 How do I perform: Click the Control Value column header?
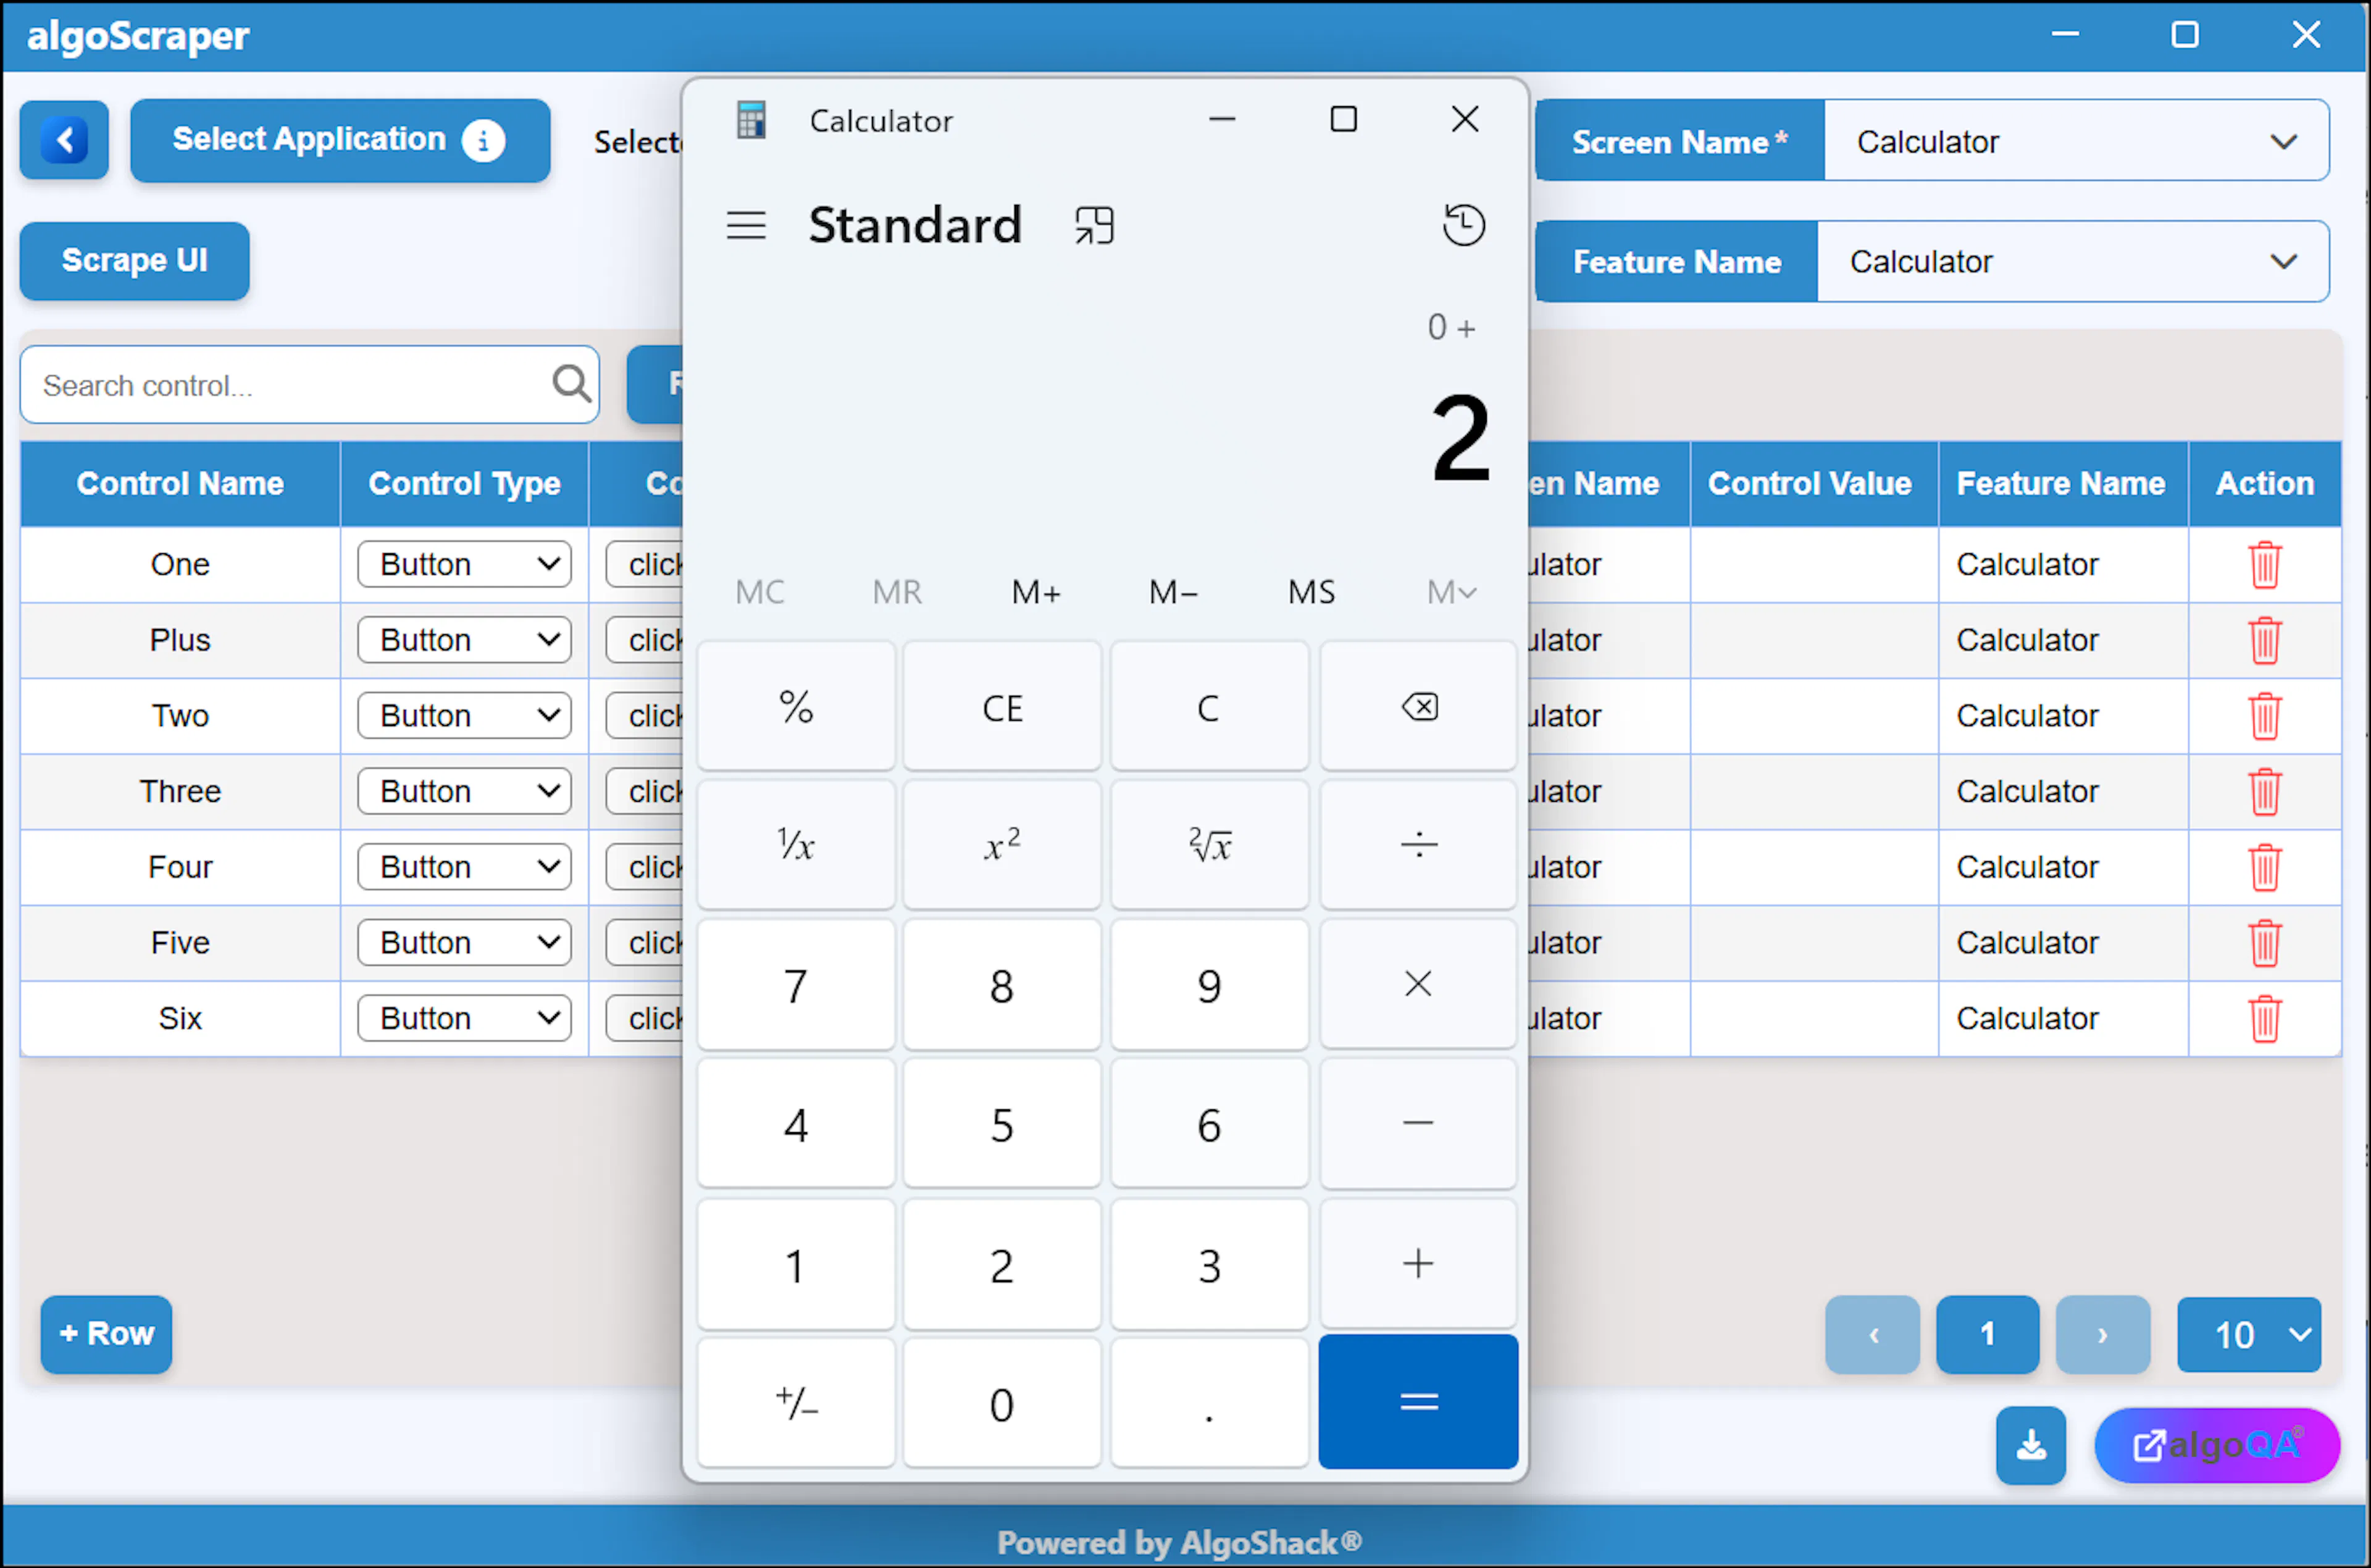pos(1813,484)
